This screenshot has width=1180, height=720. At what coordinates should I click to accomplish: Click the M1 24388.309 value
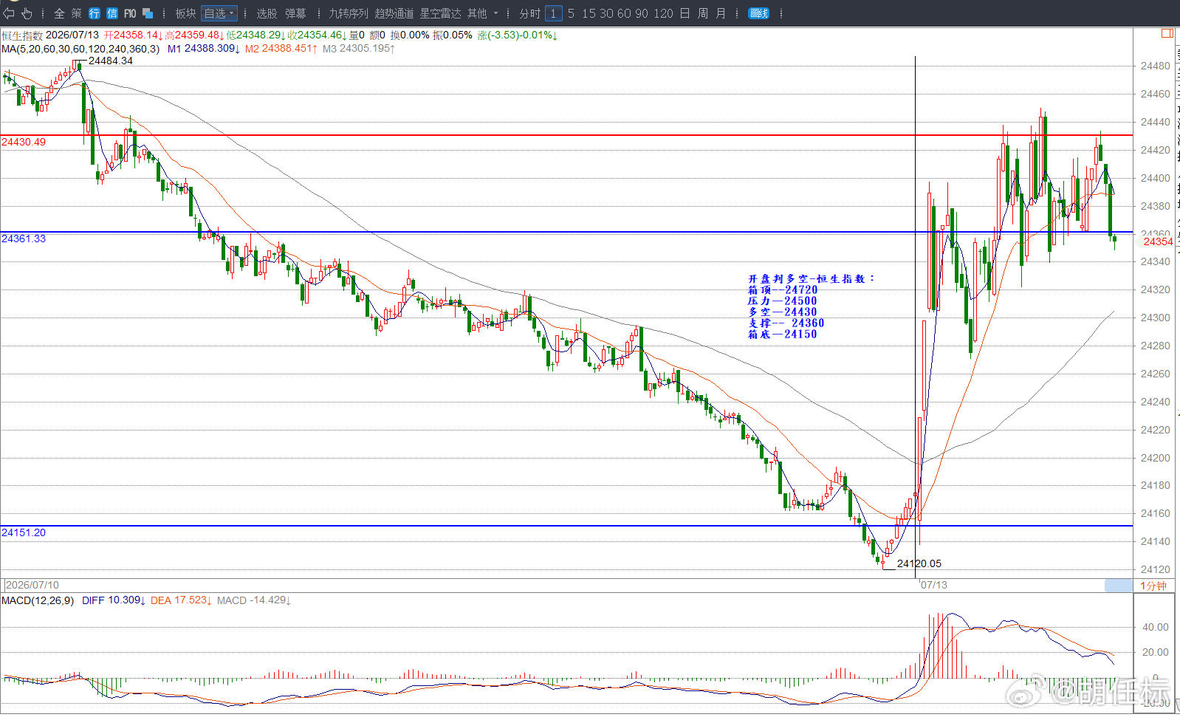click(203, 49)
